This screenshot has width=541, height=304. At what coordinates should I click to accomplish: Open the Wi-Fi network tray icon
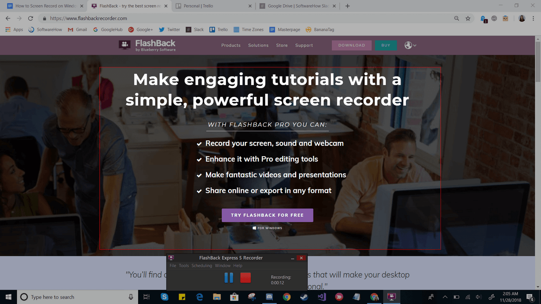(468, 297)
